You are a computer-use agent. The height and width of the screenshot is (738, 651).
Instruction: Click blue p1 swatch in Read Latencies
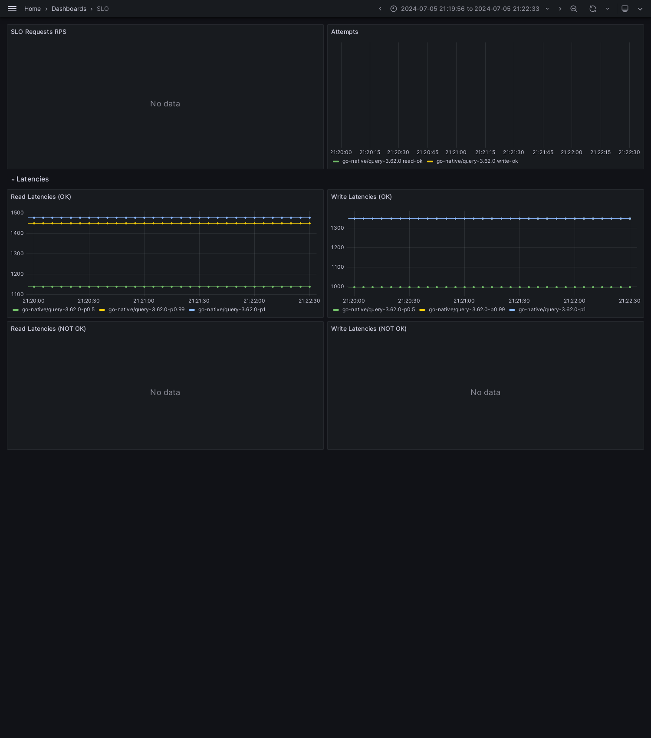tap(192, 310)
